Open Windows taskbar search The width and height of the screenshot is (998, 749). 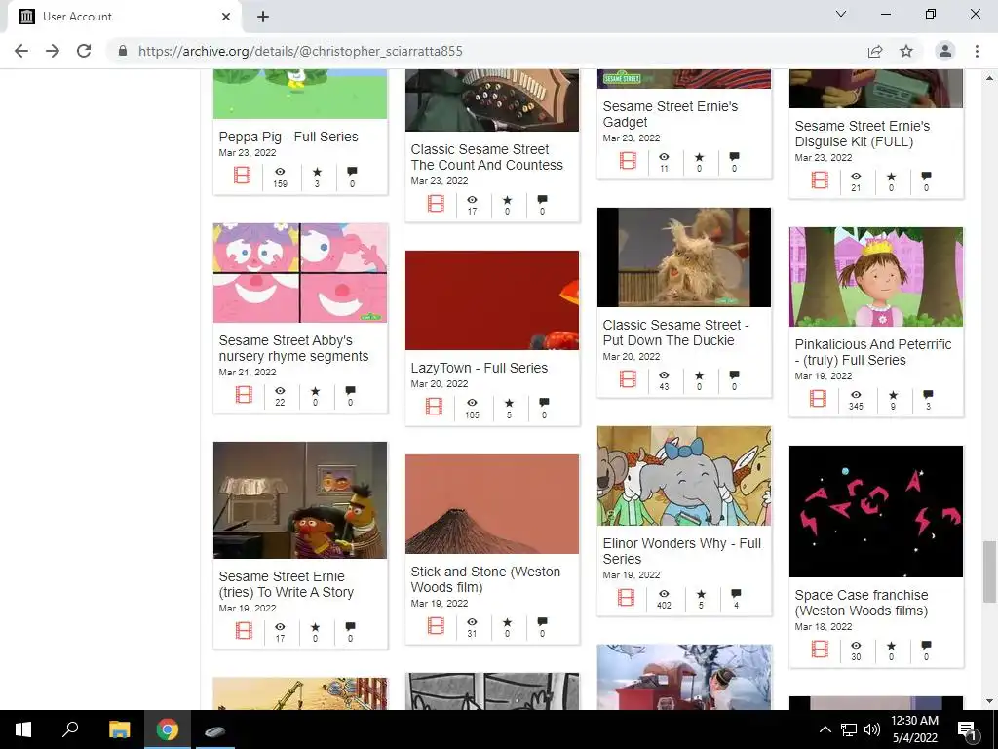pyautogui.click(x=70, y=729)
